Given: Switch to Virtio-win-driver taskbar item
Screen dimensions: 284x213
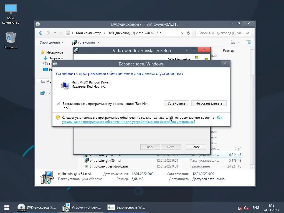Looking at the screenshot, I should pos(81,207).
